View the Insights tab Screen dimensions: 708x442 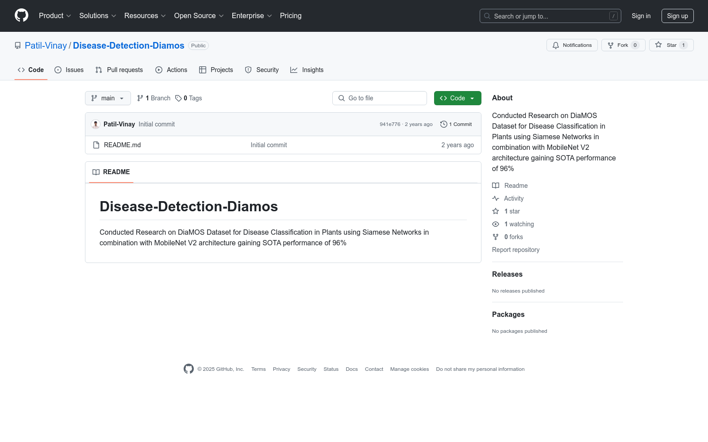click(307, 70)
